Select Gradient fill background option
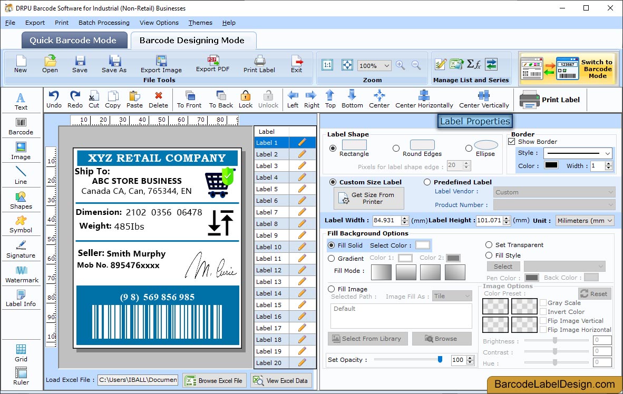 [x=332, y=258]
